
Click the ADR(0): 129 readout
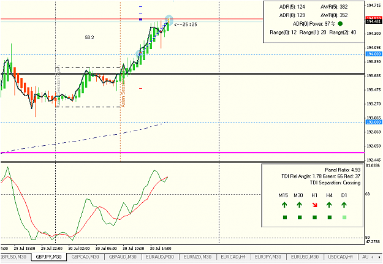292,15
